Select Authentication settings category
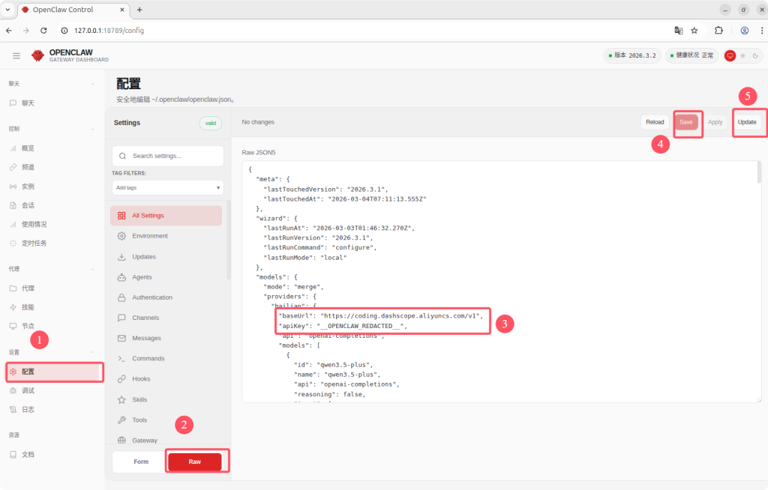768x490 pixels. coord(151,297)
